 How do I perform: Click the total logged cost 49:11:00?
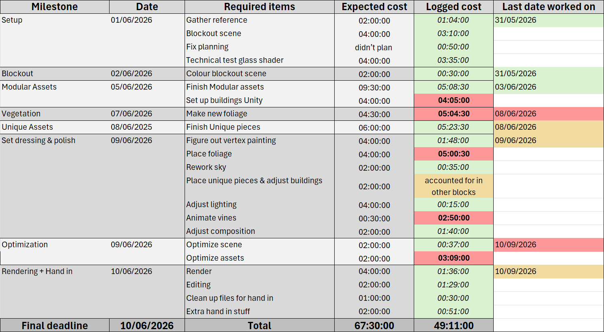[454, 326]
